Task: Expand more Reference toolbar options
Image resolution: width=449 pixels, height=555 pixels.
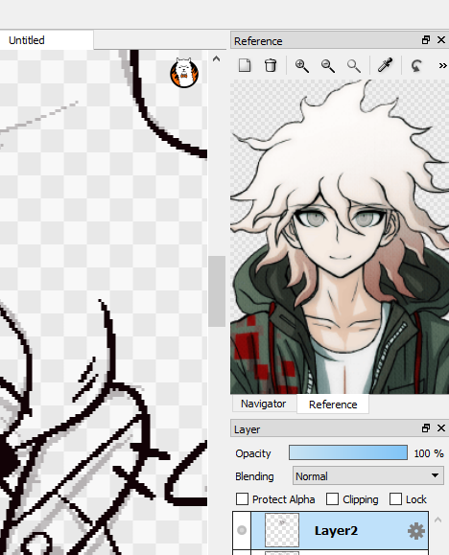Action: pos(442,66)
